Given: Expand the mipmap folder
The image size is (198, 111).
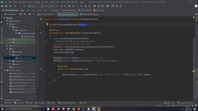Looking at the screenshot, I should (10, 61).
